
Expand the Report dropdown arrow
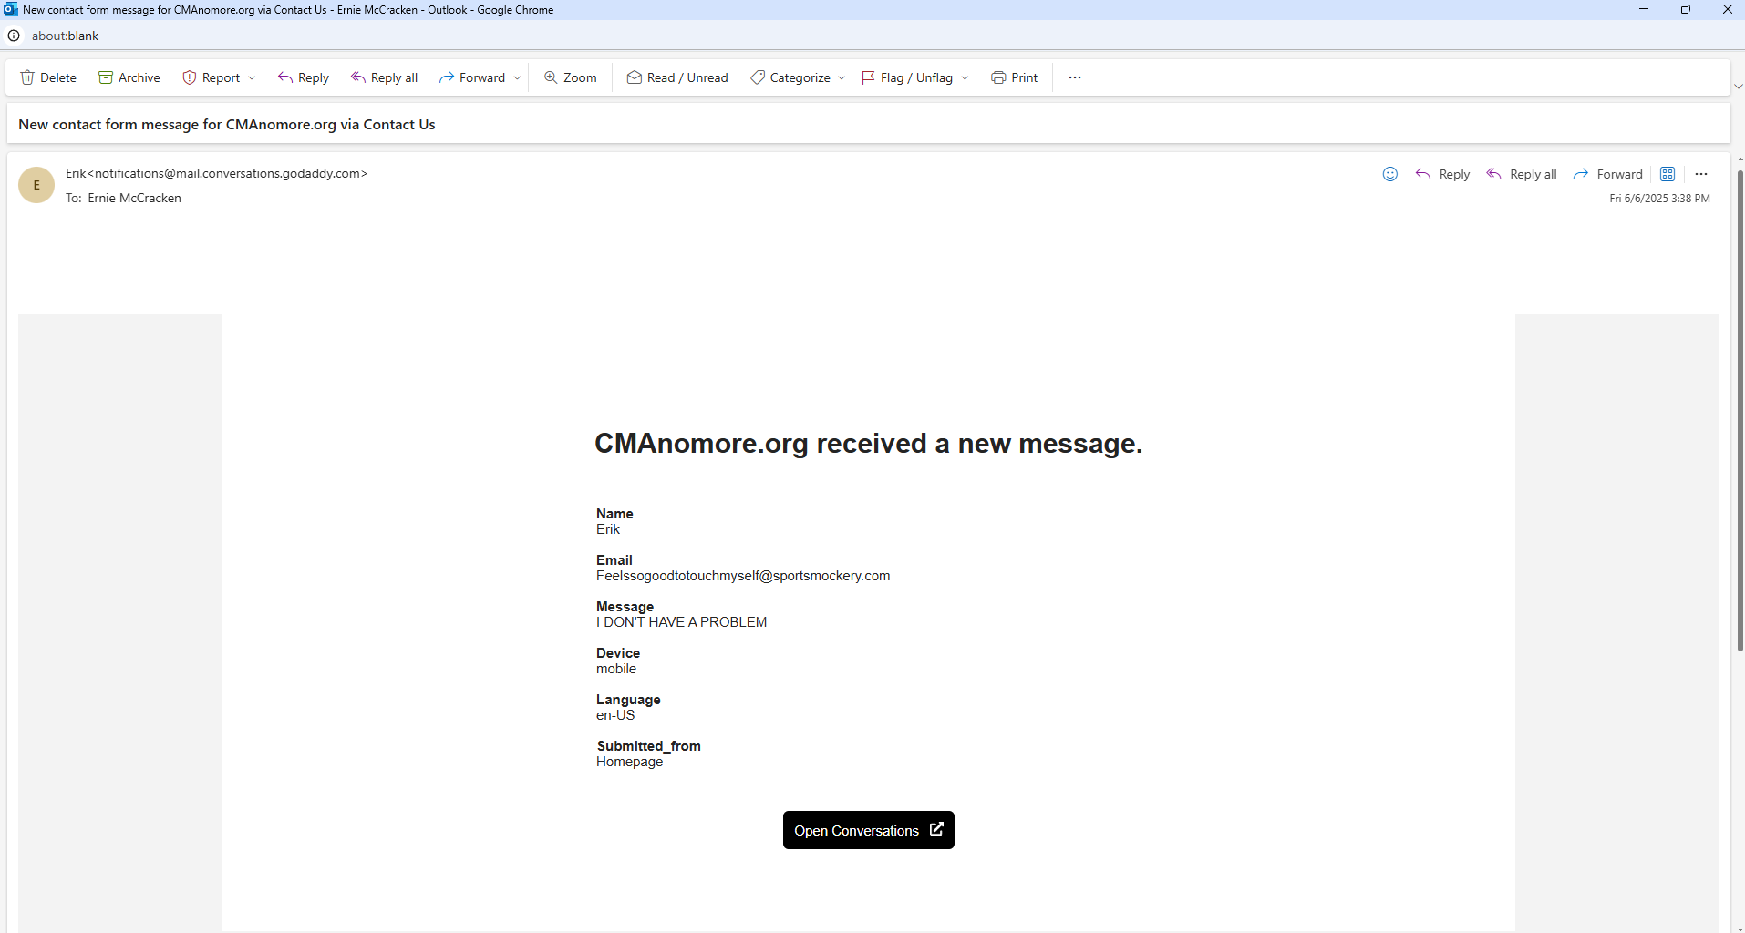[252, 77]
